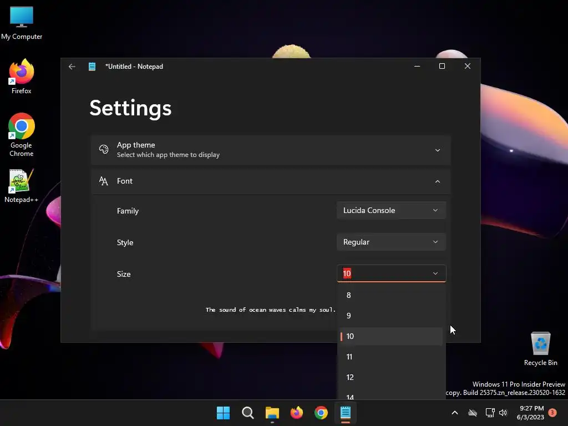Select the Firefox desktop shortcut
This screenshot has height=426, width=568.
[22, 77]
